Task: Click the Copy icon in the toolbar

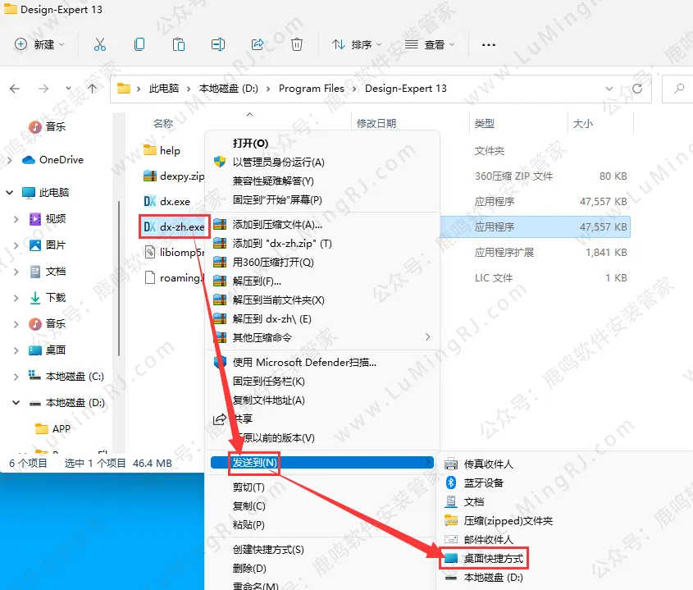Action: coord(139,46)
